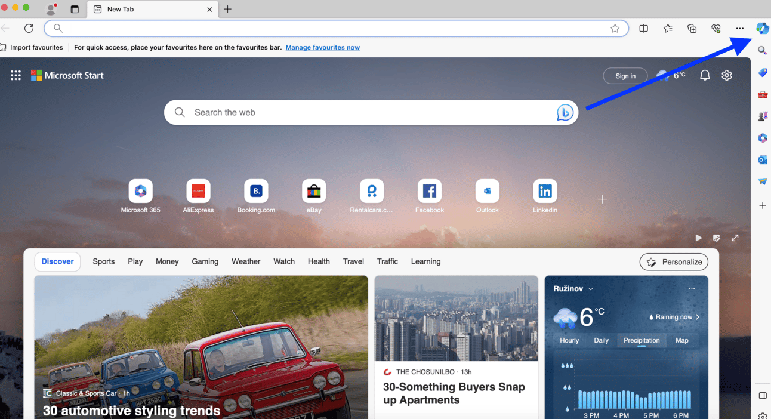Viewport: 771px width, 419px height.
Task: Open the Shopping tag sidebar icon
Action: (762, 73)
